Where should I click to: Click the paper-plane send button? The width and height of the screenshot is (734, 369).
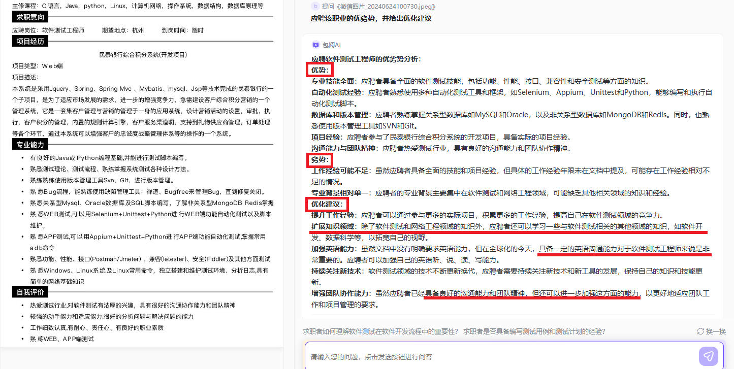[x=709, y=356]
